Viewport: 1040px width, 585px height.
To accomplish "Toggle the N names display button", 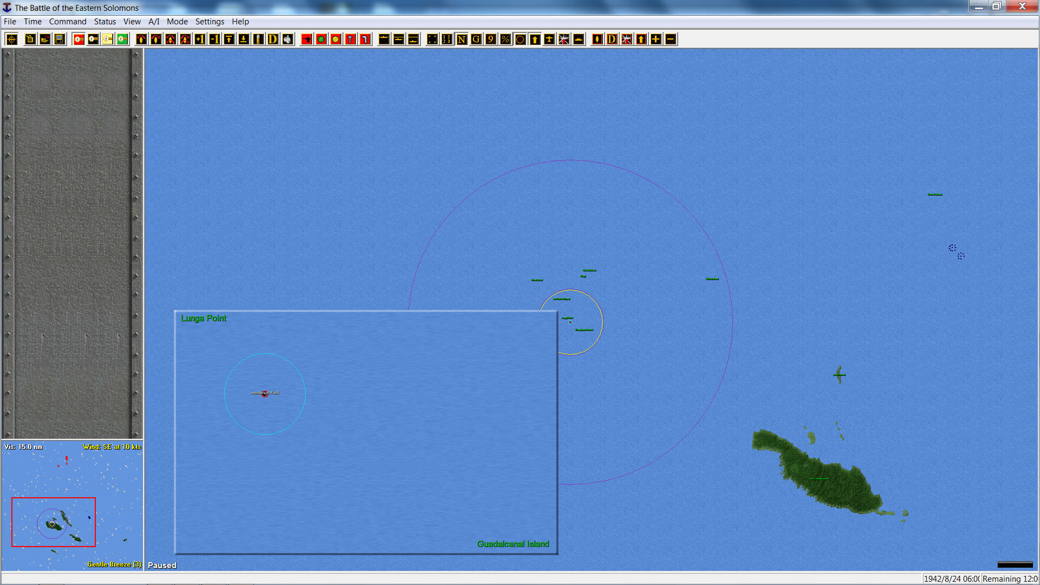I will (461, 39).
